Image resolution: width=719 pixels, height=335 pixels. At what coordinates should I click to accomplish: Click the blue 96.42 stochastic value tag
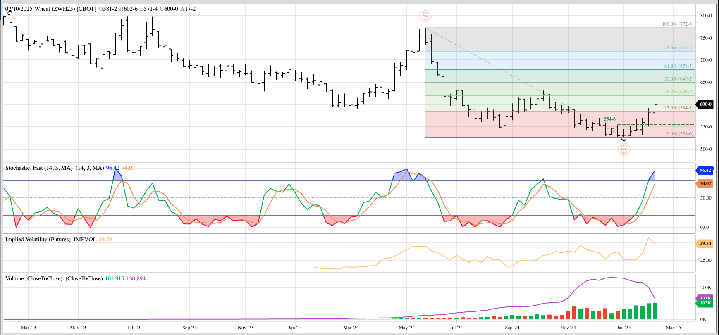coord(705,170)
